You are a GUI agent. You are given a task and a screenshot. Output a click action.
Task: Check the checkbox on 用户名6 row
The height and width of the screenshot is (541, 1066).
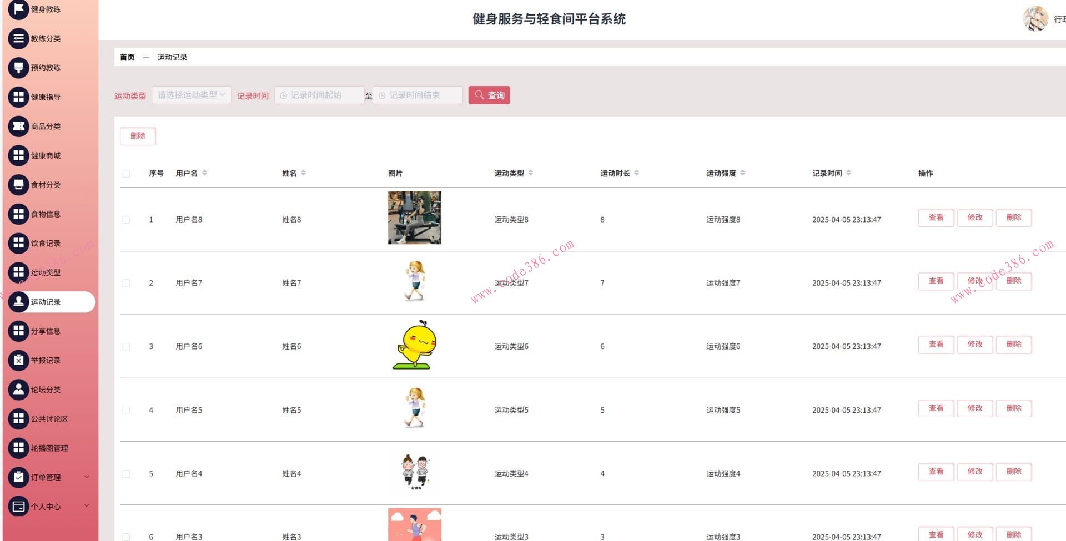point(126,346)
